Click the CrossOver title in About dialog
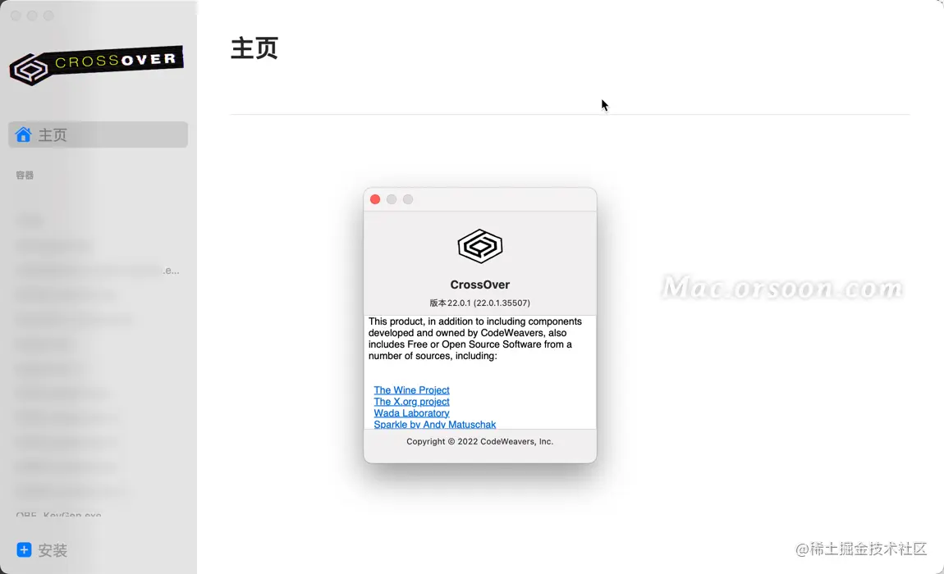Screen dimensions: 944x574 [x=480, y=285]
